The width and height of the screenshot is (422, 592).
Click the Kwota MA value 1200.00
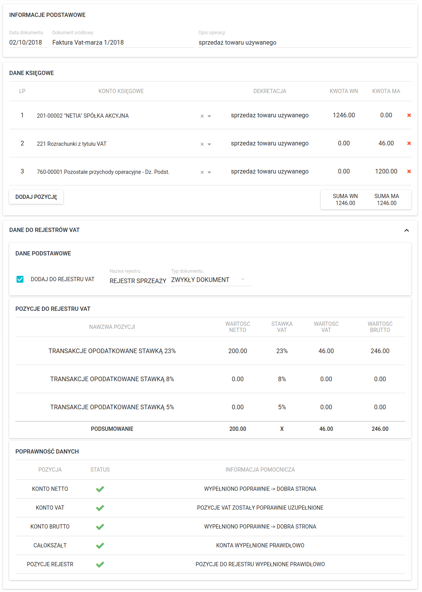coord(386,172)
